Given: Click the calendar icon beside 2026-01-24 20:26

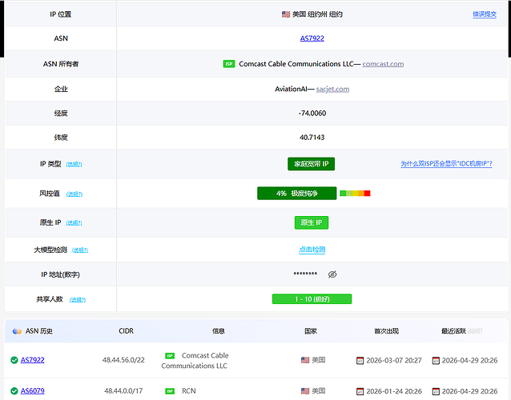Looking at the screenshot, I should [x=360, y=391].
